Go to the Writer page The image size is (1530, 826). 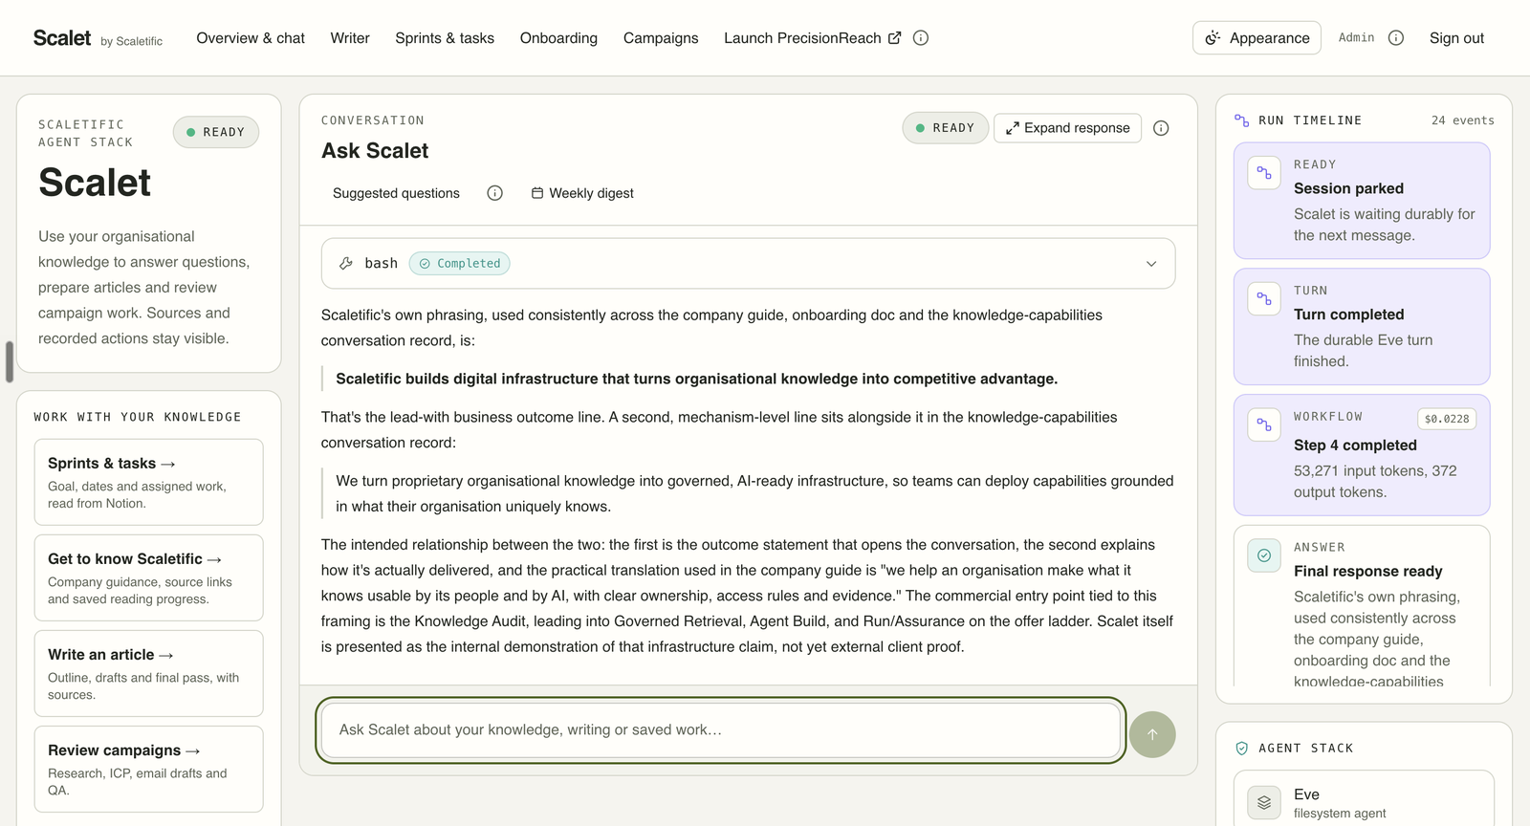point(350,38)
